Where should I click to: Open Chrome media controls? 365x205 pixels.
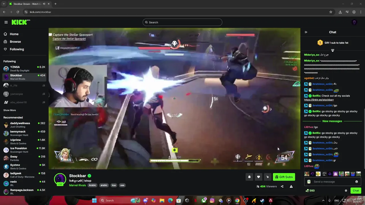[347, 12]
